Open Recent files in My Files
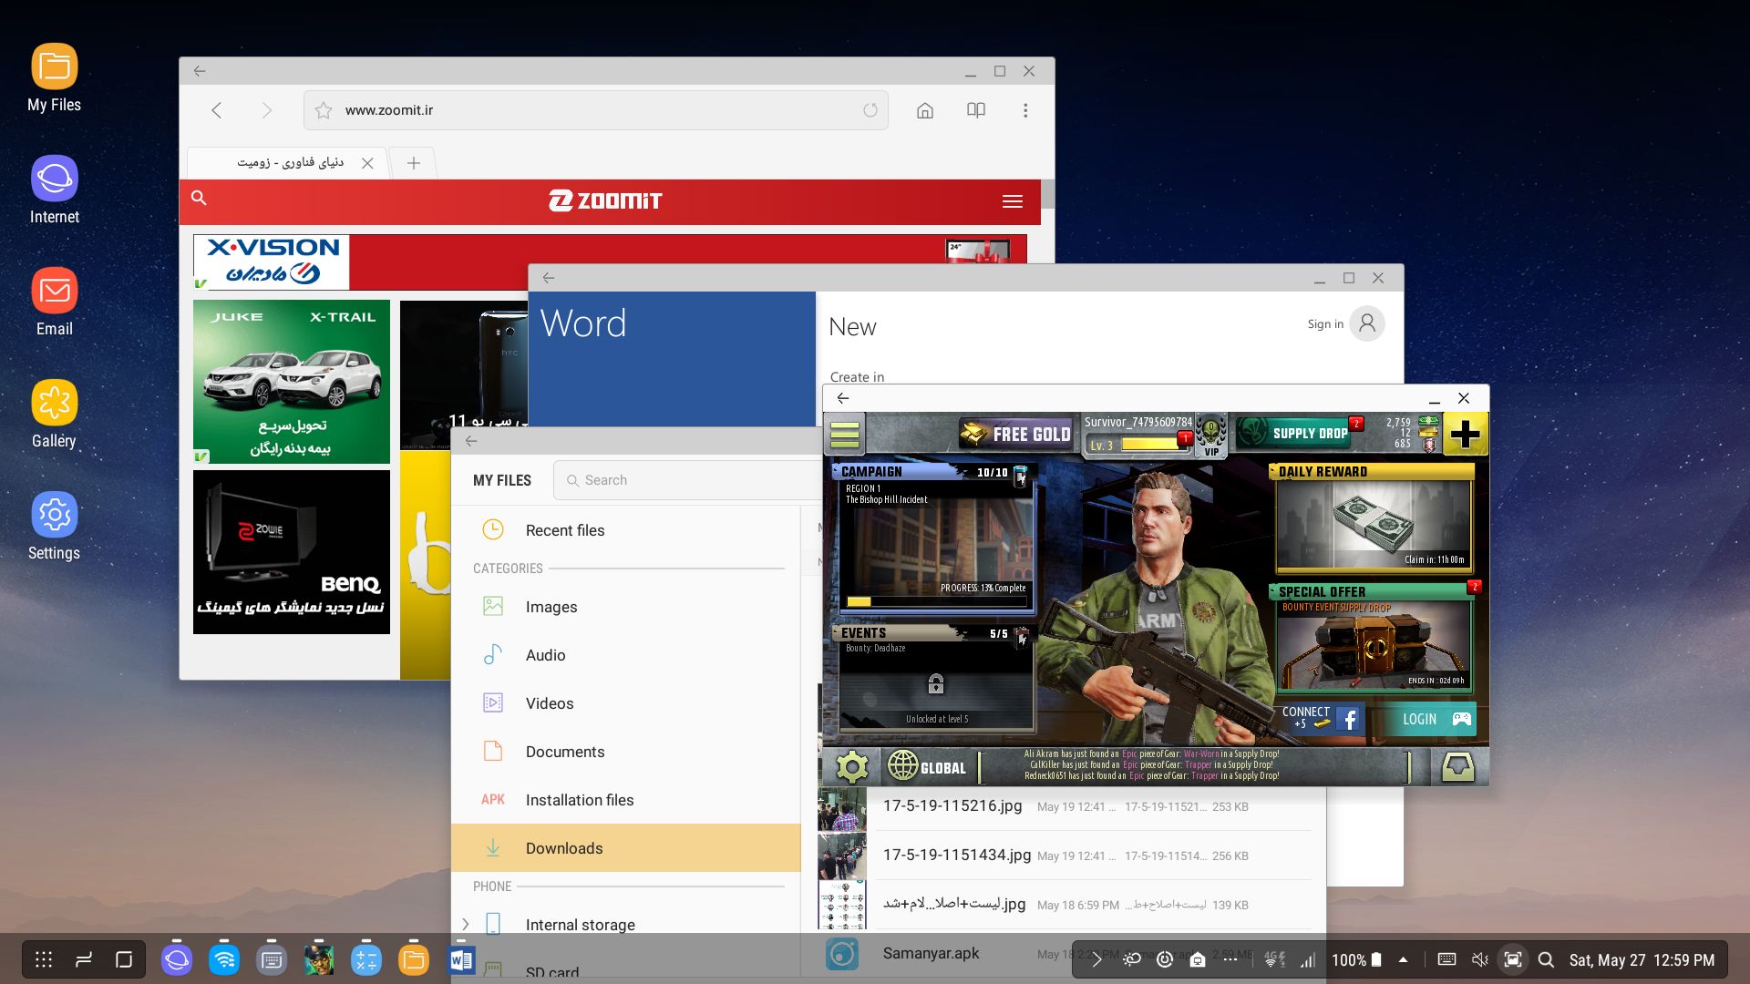Image resolution: width=1750 pixels, height=984 pixels. 626,530
